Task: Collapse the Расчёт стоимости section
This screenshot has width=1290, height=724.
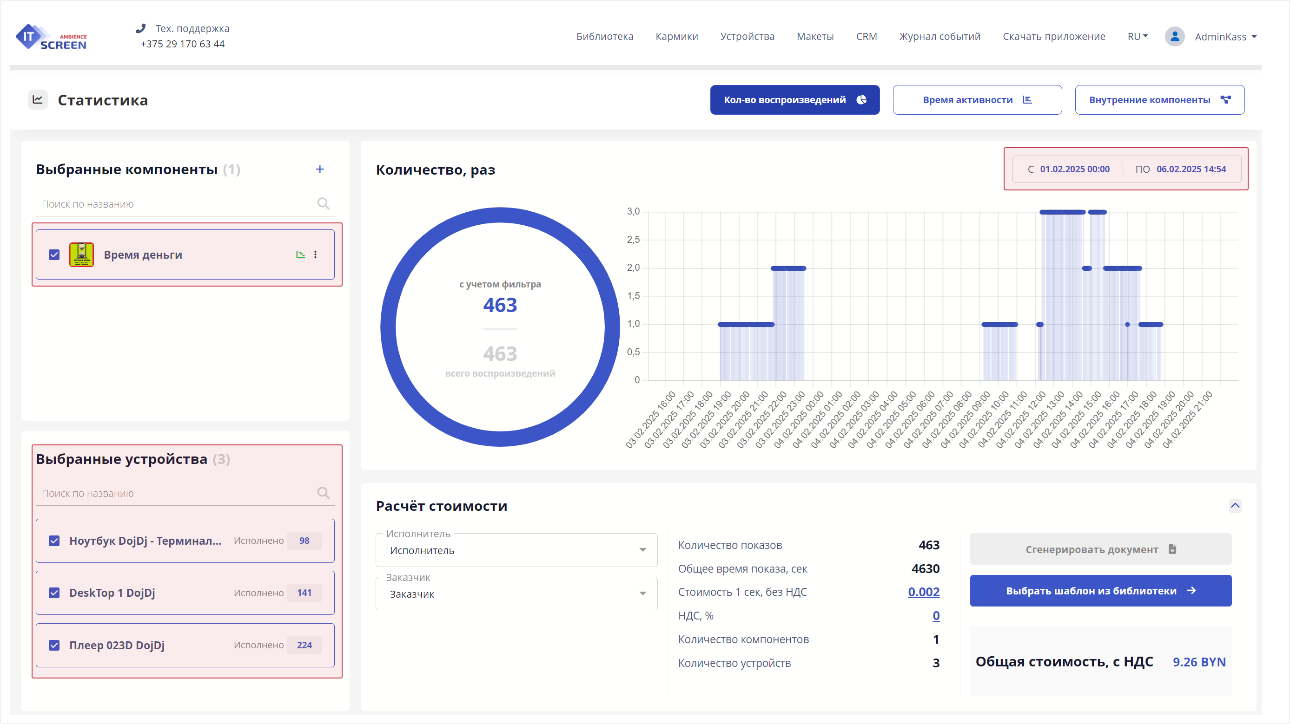Action: tap(1235, 505)
